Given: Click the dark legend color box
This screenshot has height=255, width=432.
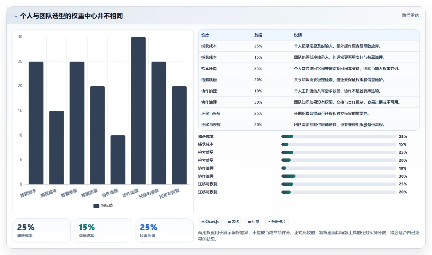Looking at the screenshot, I should pos(96,206).
